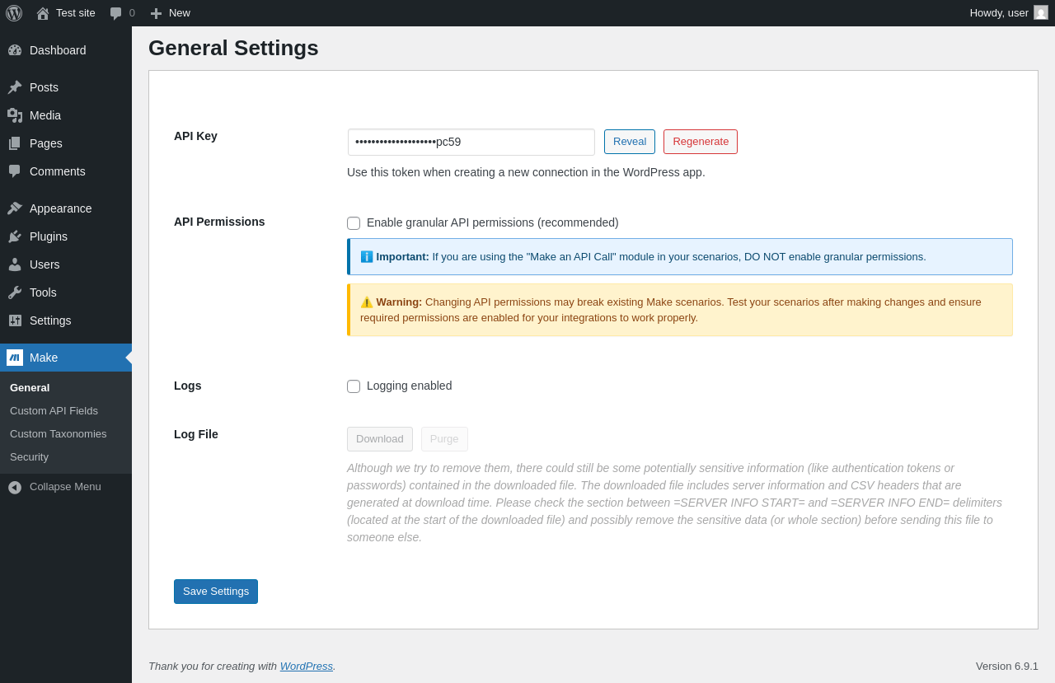Click the Plugins plug icon

click(15, 236)
